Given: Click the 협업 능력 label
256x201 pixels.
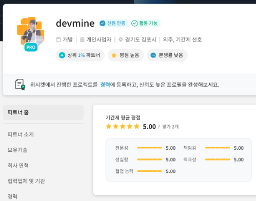Looking at the screenshot, I should [x=124, y=171].
